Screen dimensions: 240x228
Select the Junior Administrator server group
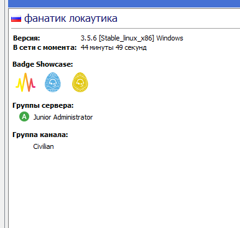pos(63,117)
